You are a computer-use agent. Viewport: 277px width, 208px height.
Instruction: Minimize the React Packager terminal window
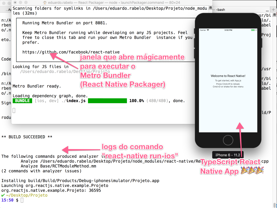[x=21, y=2]
